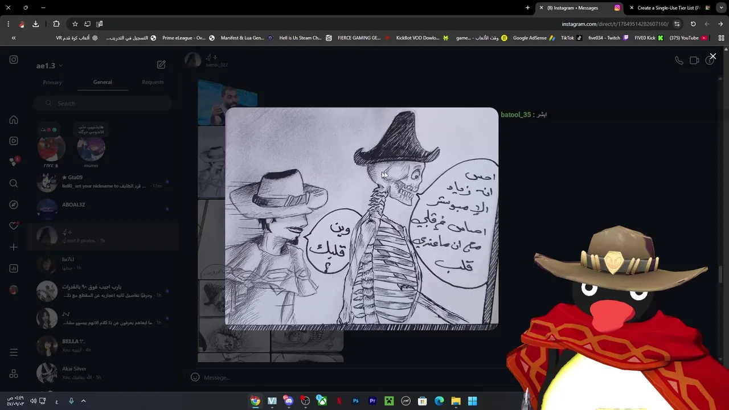
Task: Open the emoji picker in message box
Action: pyautogui.click(x=195, y=377)
